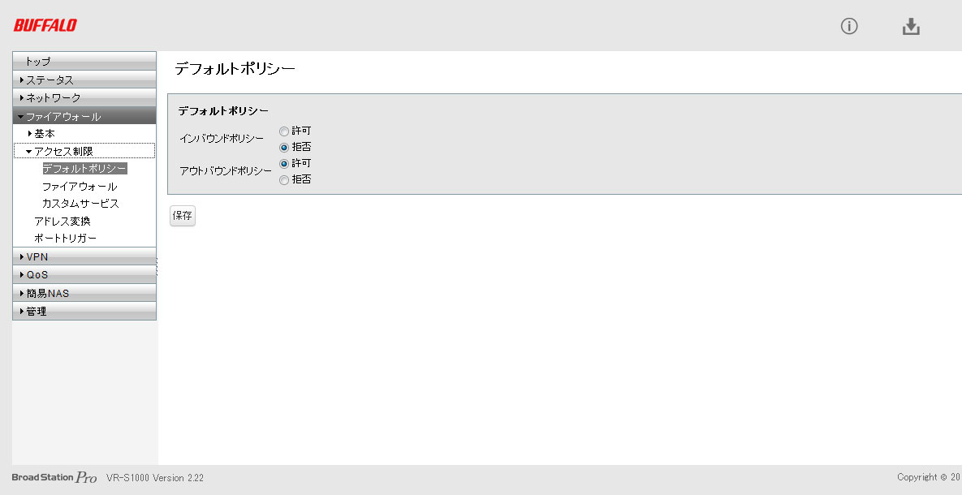
Task: Click the BUFFALO logo
Action: (45, 26)
